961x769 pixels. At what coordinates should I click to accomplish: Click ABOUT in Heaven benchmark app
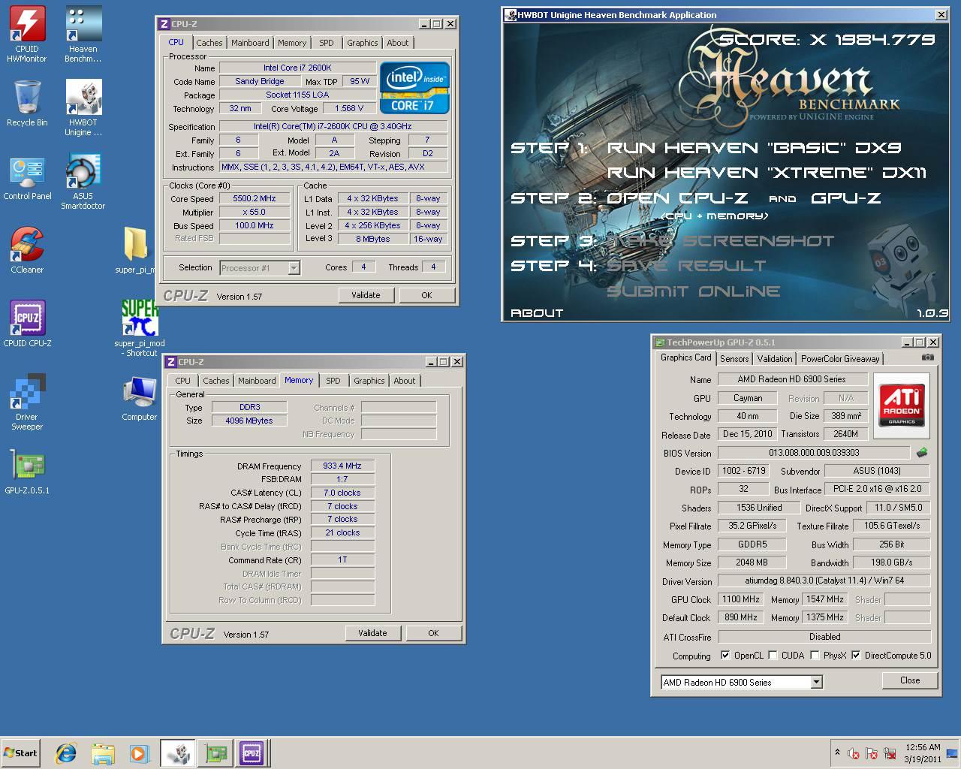point(537,313)
